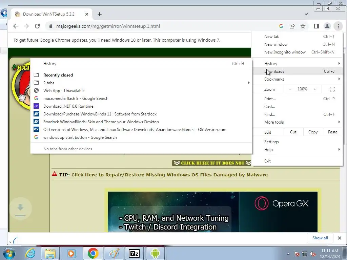Open the Paint palette taskbar icon

coord(114,253)
